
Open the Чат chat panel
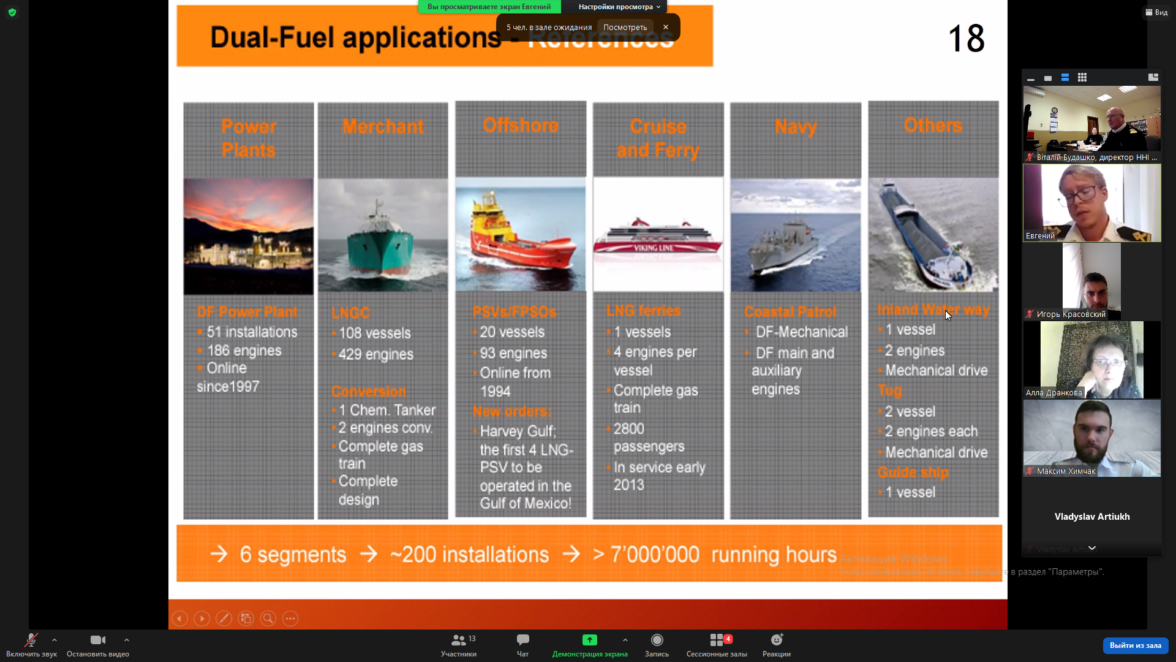point(522,645)
